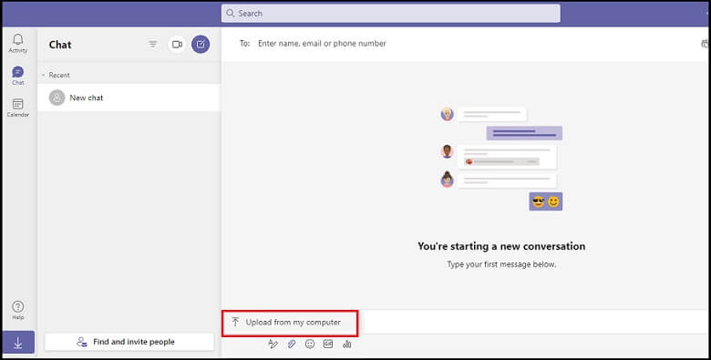Click the Search box
This screenshot has height=360, width=711.
(391, 14)
